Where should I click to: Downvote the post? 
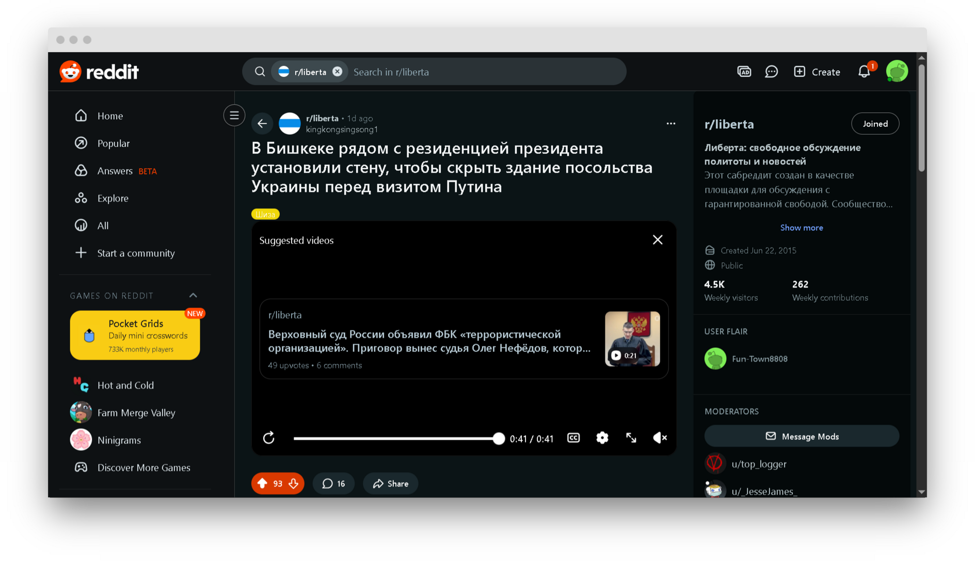tap(294, 483)
